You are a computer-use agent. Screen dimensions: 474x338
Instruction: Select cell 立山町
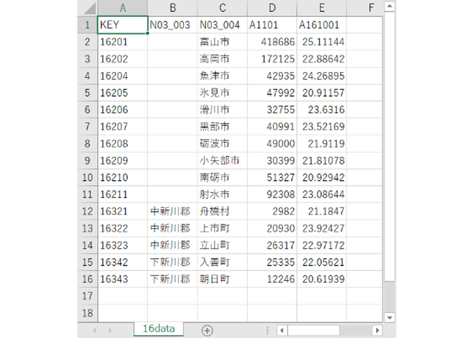[x=222, y=245]
